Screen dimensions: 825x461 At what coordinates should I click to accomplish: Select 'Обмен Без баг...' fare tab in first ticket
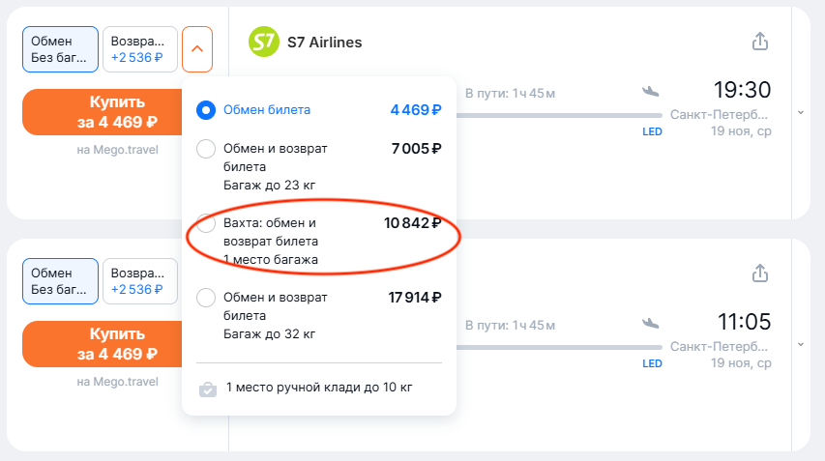pos(60,49)
